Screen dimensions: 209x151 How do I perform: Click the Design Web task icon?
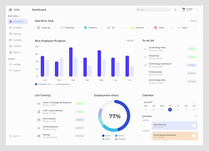pos(62,28)
